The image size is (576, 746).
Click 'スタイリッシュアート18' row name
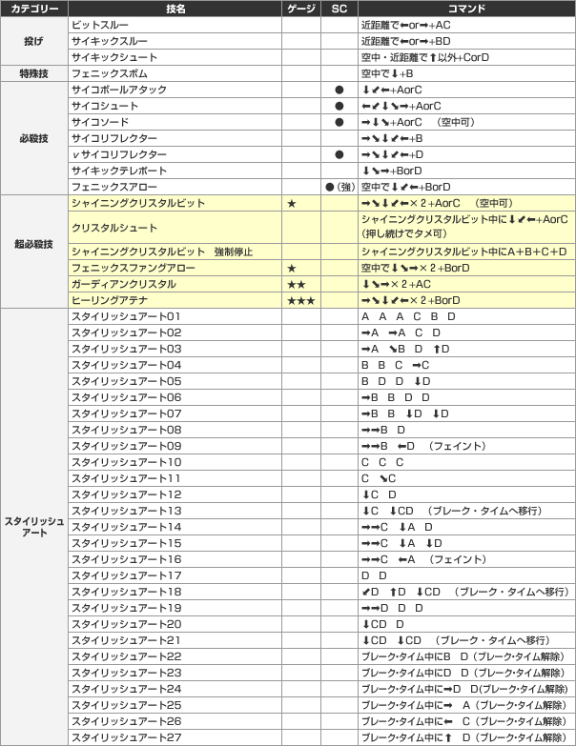126,592
